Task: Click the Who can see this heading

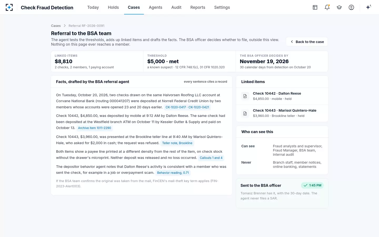Action: [257, 132]
